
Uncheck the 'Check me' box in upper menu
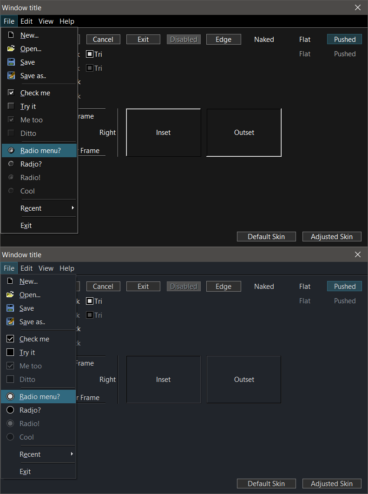click(x=11, y=93)
